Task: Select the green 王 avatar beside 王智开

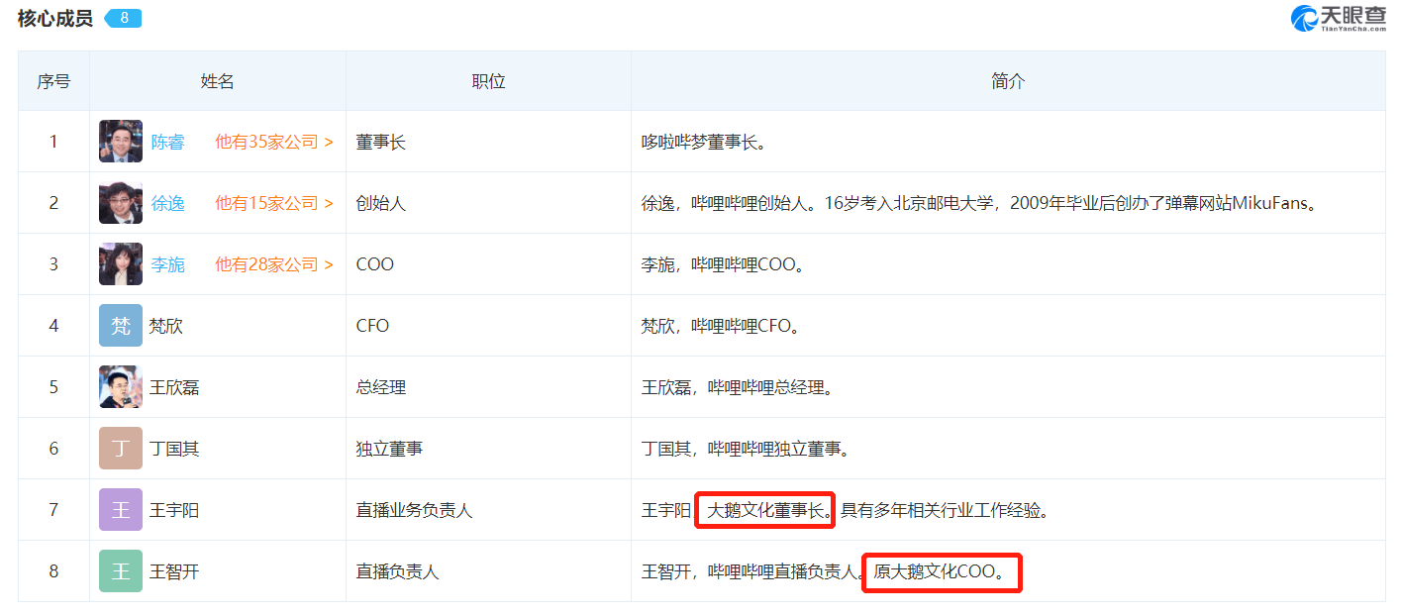Action: 121,571
